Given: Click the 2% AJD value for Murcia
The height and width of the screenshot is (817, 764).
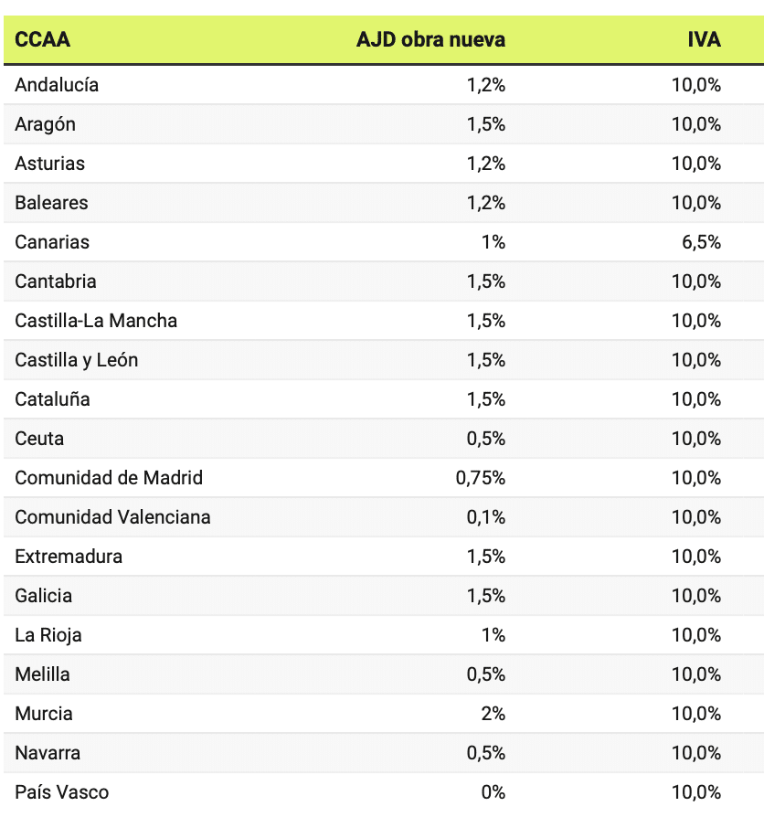Looking at the screenshot, I should pyautogui.click(x=493, y=714).
